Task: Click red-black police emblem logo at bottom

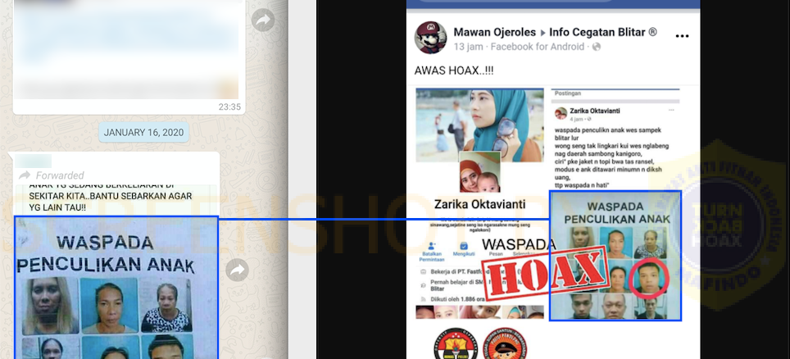Action: tap(456, 344)
